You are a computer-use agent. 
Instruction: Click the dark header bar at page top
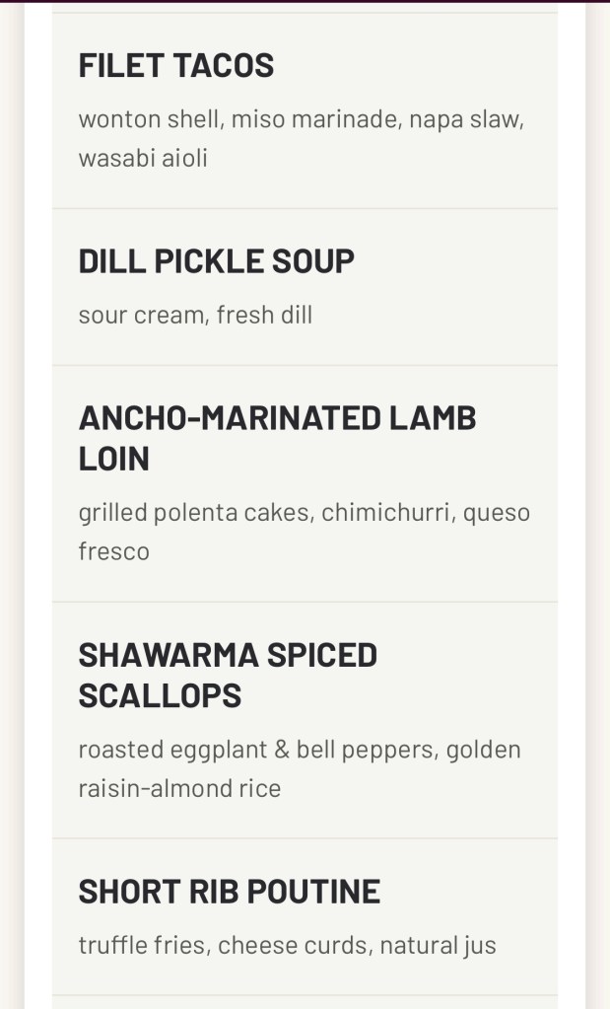coord(305,1)
